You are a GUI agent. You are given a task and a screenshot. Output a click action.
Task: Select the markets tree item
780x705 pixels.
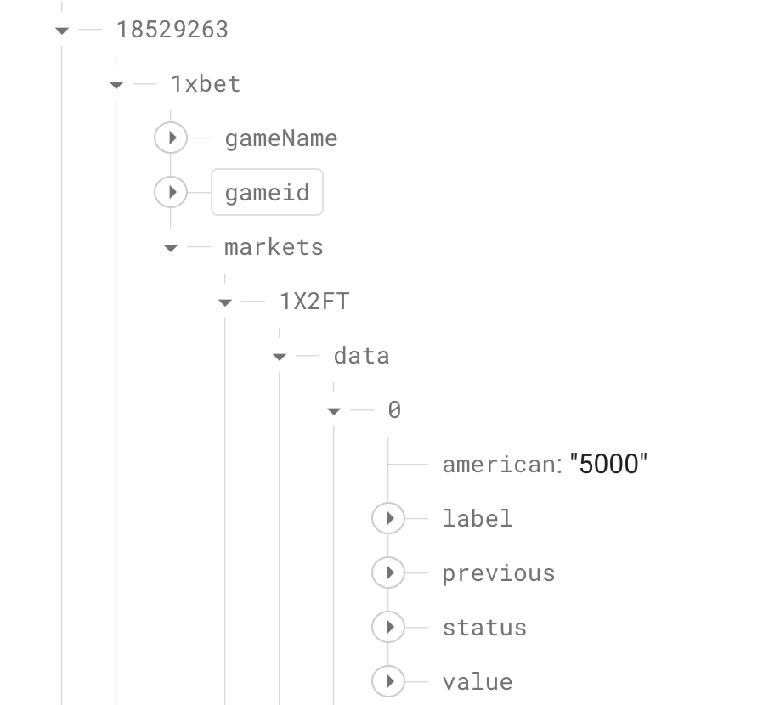click(273, 247)
